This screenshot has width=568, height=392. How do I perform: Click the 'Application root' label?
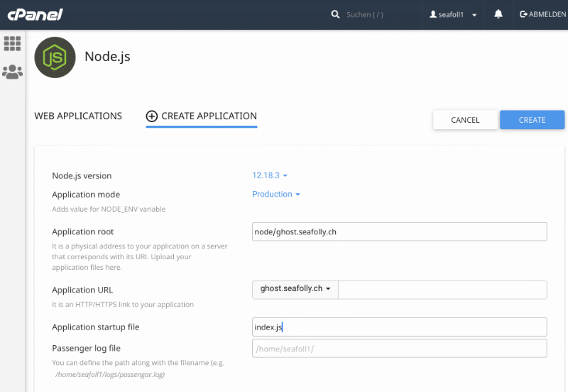coord(82,232)
